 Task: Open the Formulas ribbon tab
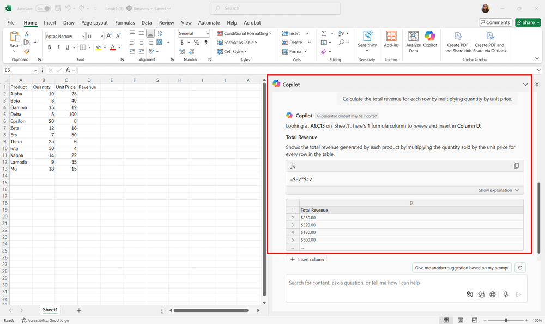tap(125, 23)
